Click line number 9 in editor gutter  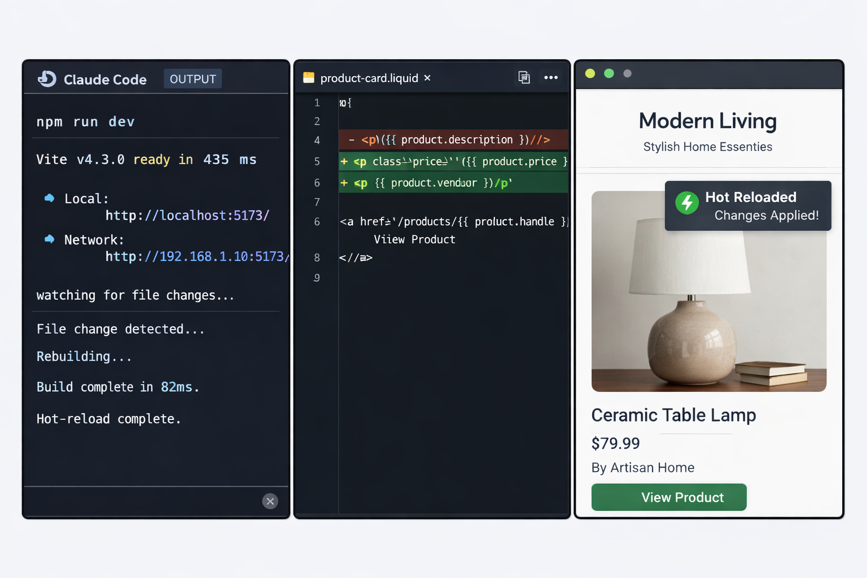coord(317,278)
